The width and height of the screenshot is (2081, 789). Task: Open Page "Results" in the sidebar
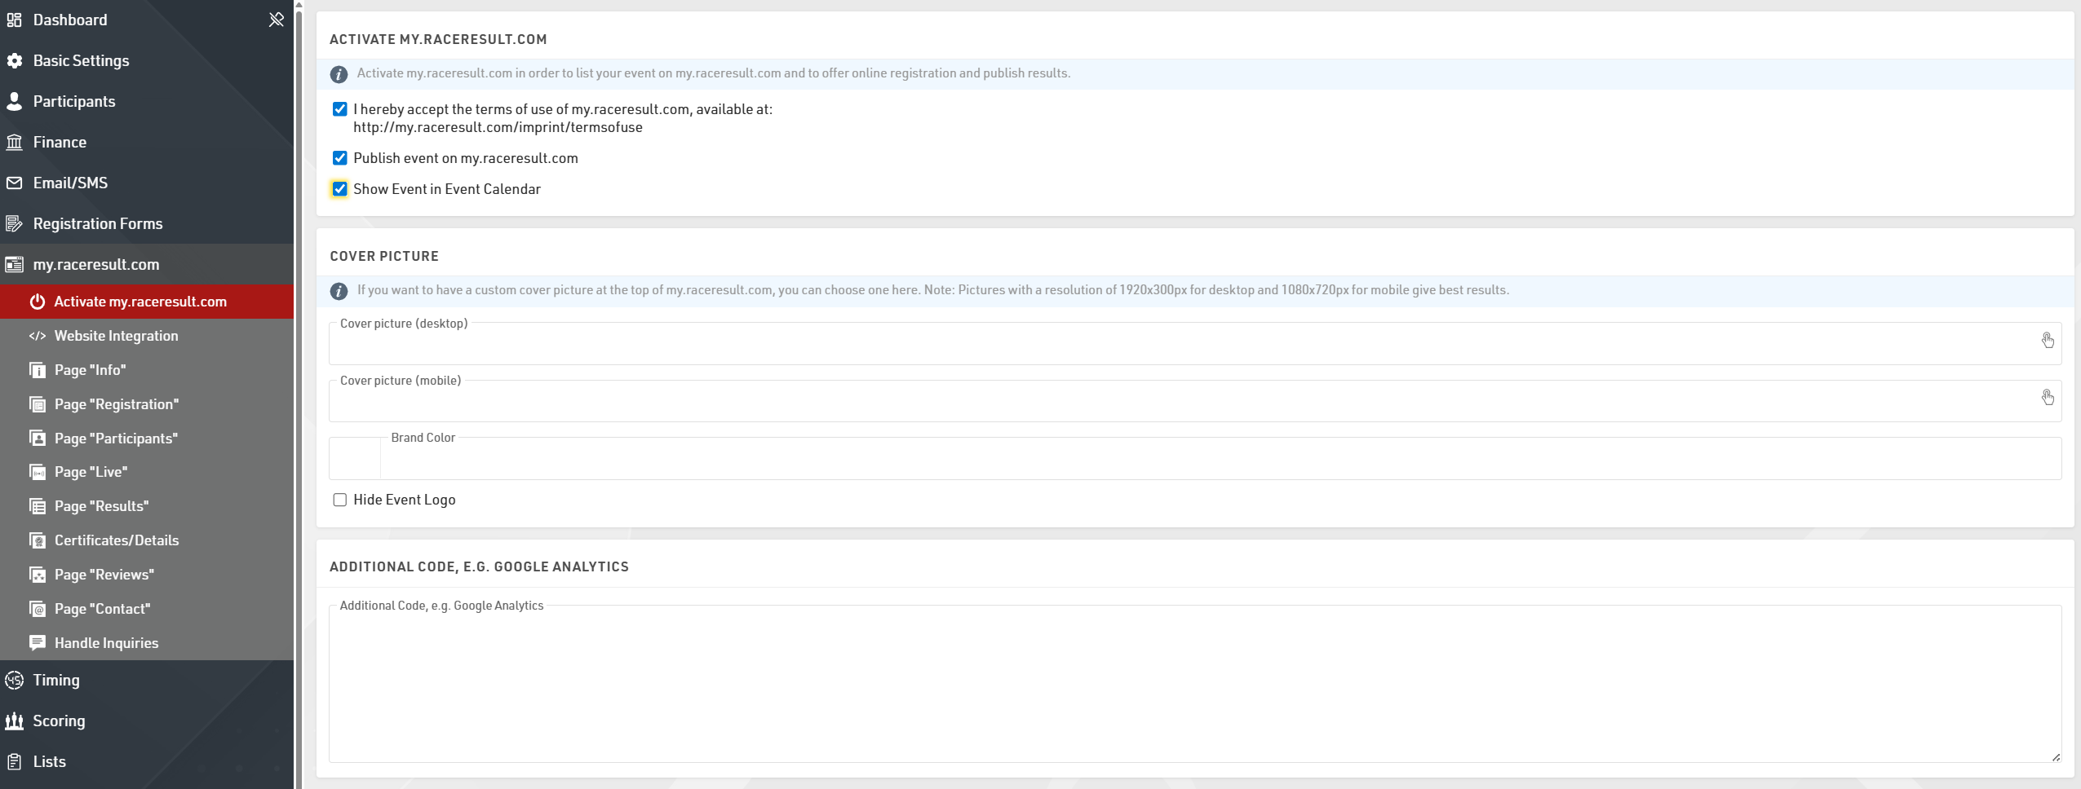[101, 506]
